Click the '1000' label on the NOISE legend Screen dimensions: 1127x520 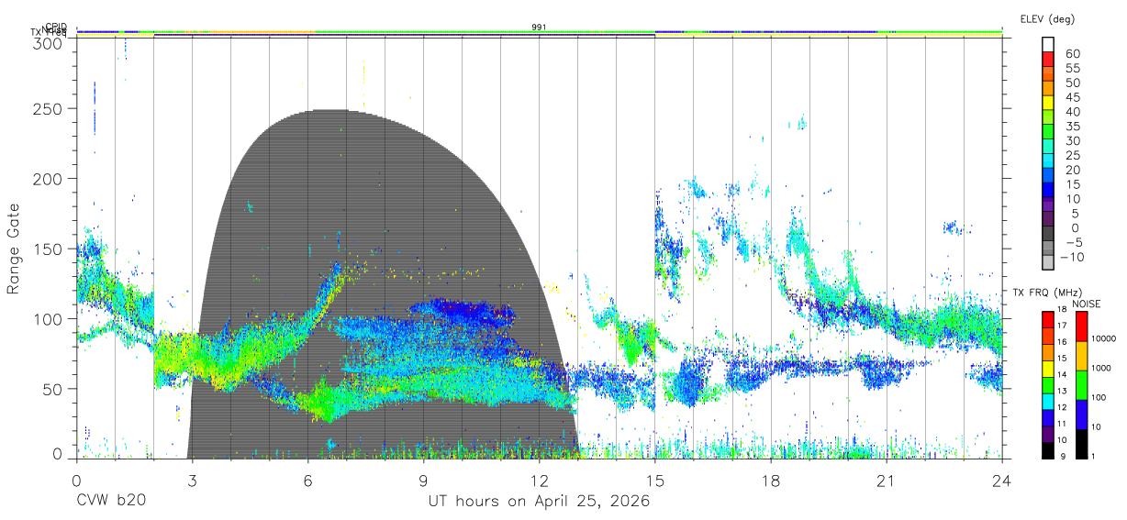1099,368
